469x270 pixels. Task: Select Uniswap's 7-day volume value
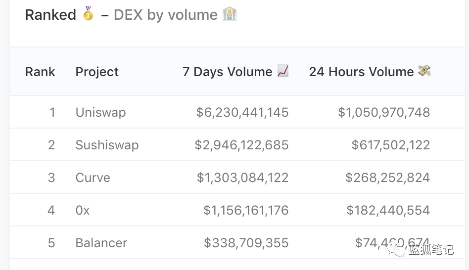242,112
